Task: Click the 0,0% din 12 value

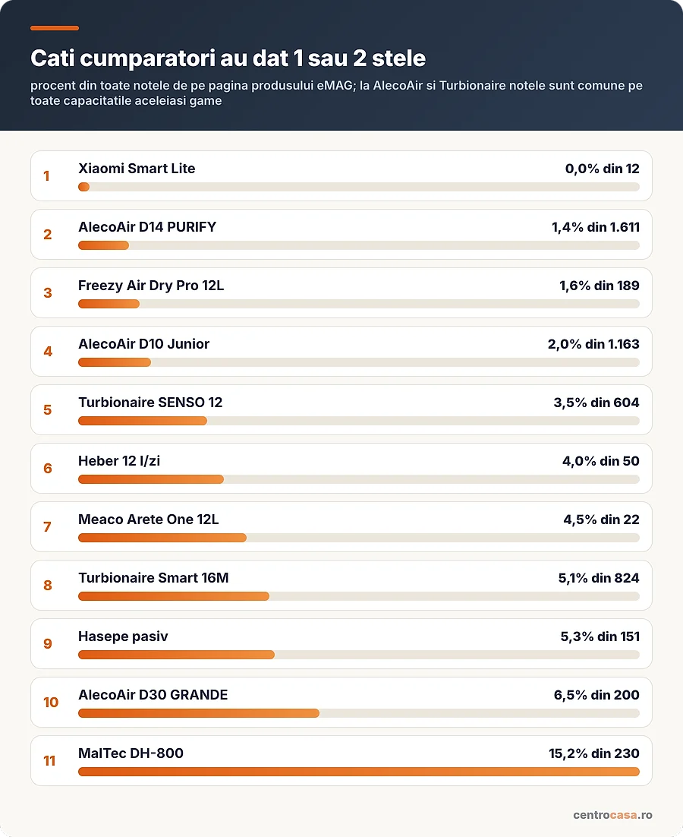Action: click(602, 169)
